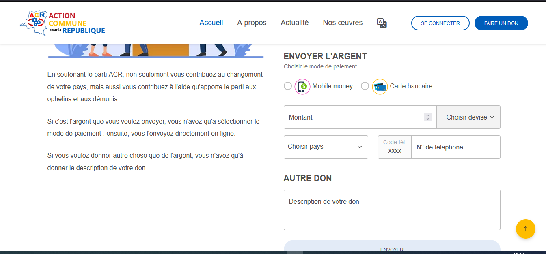Expand the Choisir devise dropdown

pyautogui.click(x=469, y=117)
